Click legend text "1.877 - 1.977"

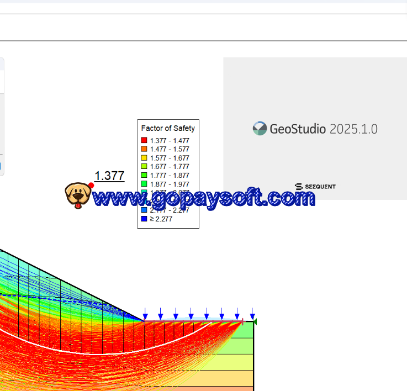(170, 184)
